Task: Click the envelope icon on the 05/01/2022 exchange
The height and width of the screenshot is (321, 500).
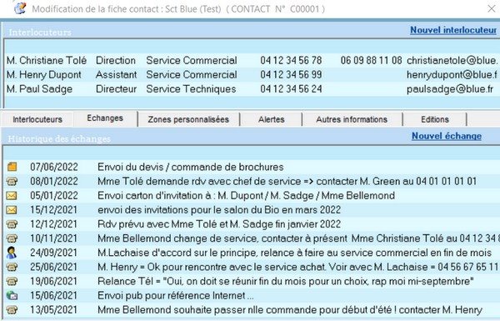Action: [12, 195]
